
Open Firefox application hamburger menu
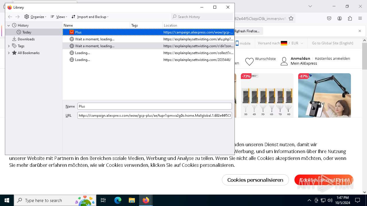(360, 19)
